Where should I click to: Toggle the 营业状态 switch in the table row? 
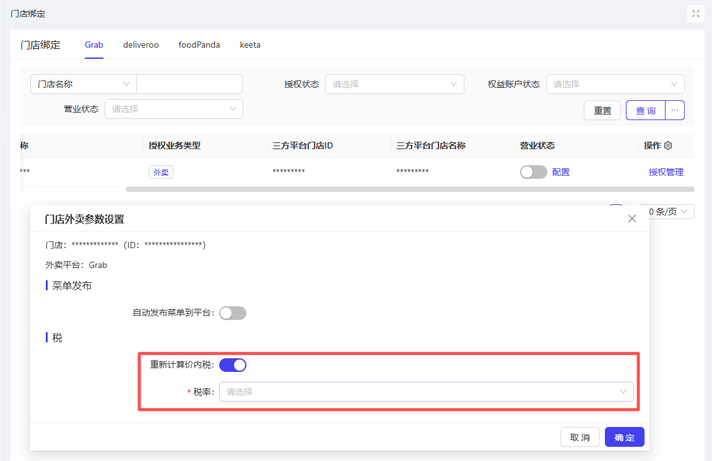(x=533, y=172)
